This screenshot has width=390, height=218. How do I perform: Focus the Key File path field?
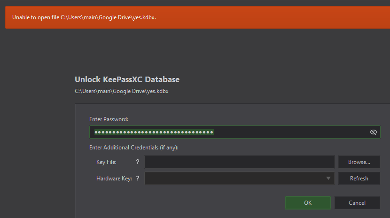click(x=239, y=162)
